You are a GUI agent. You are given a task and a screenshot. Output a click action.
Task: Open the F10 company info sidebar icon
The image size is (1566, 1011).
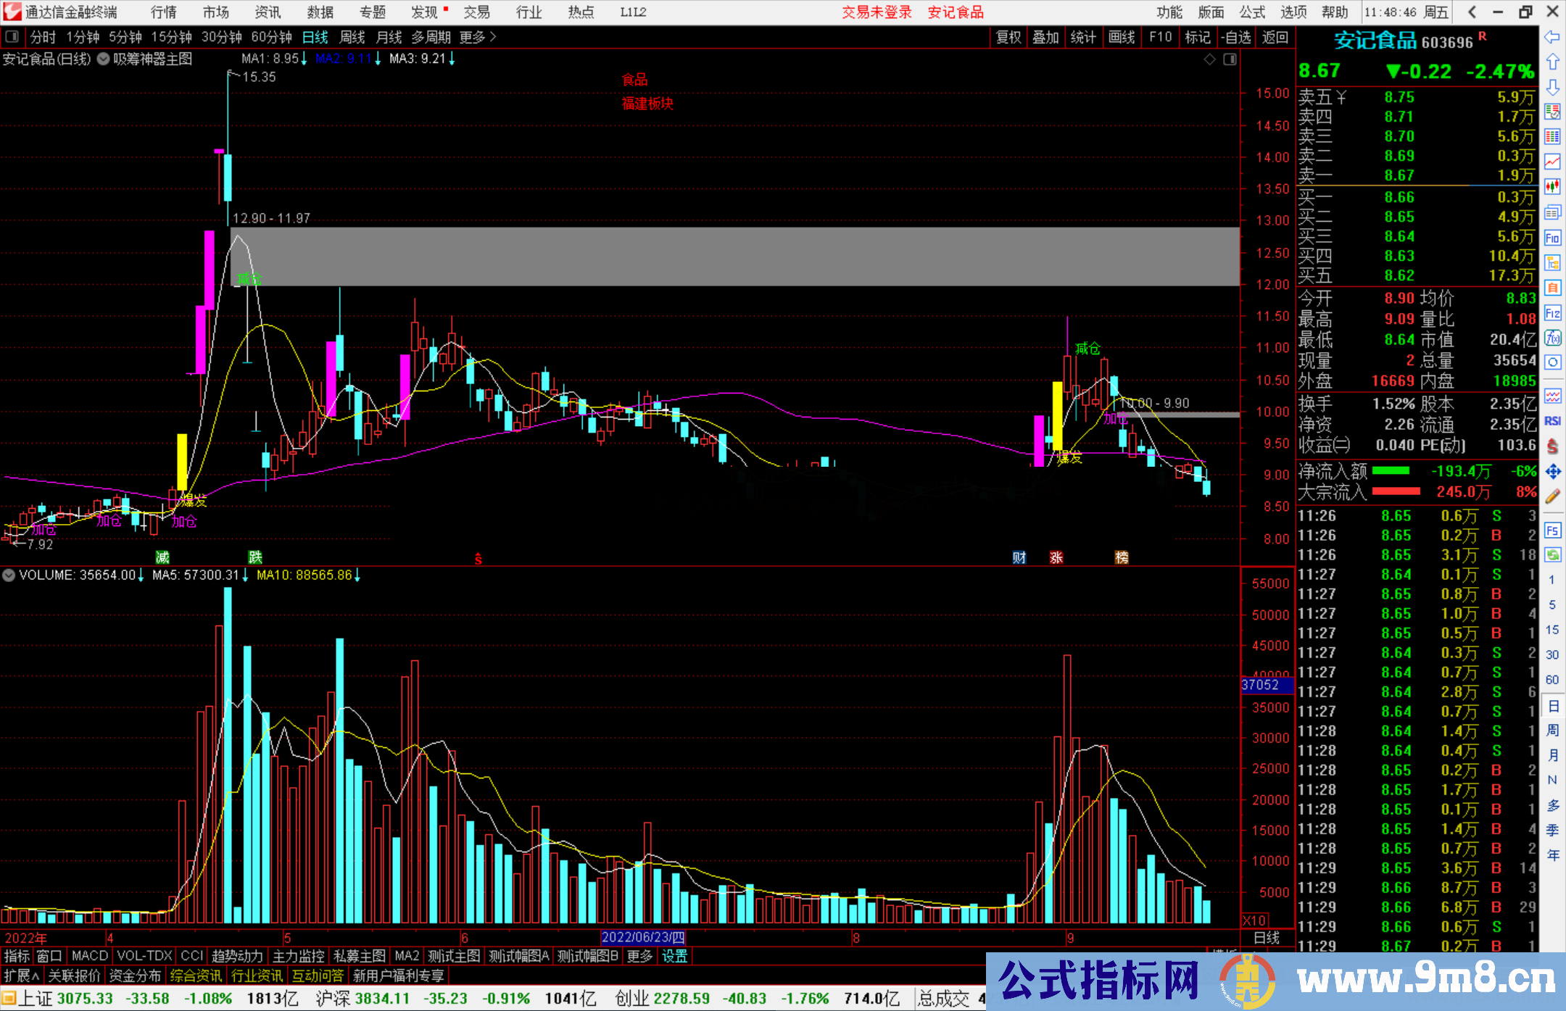1552,238
